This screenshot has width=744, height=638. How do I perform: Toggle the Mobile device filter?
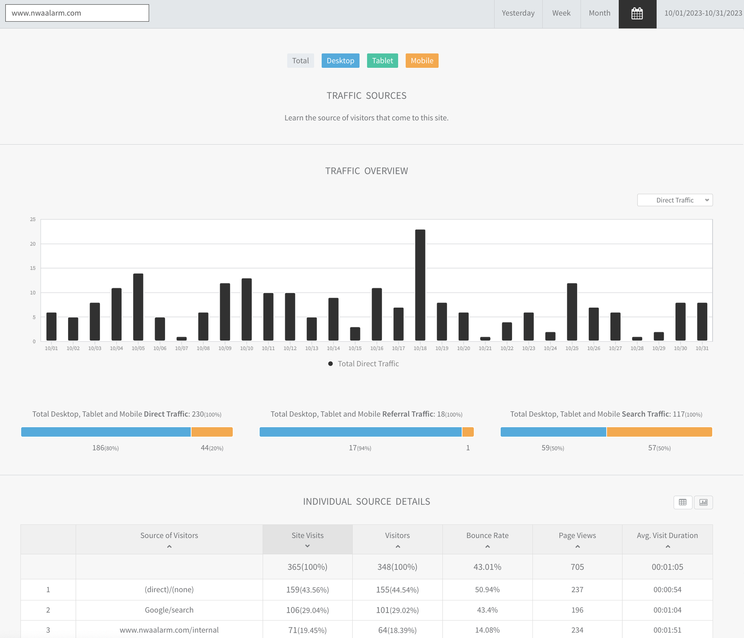coord(422,61)
